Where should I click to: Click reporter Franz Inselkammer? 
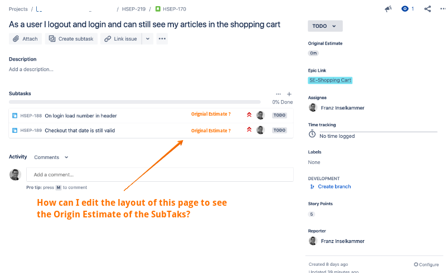(342, 241)
